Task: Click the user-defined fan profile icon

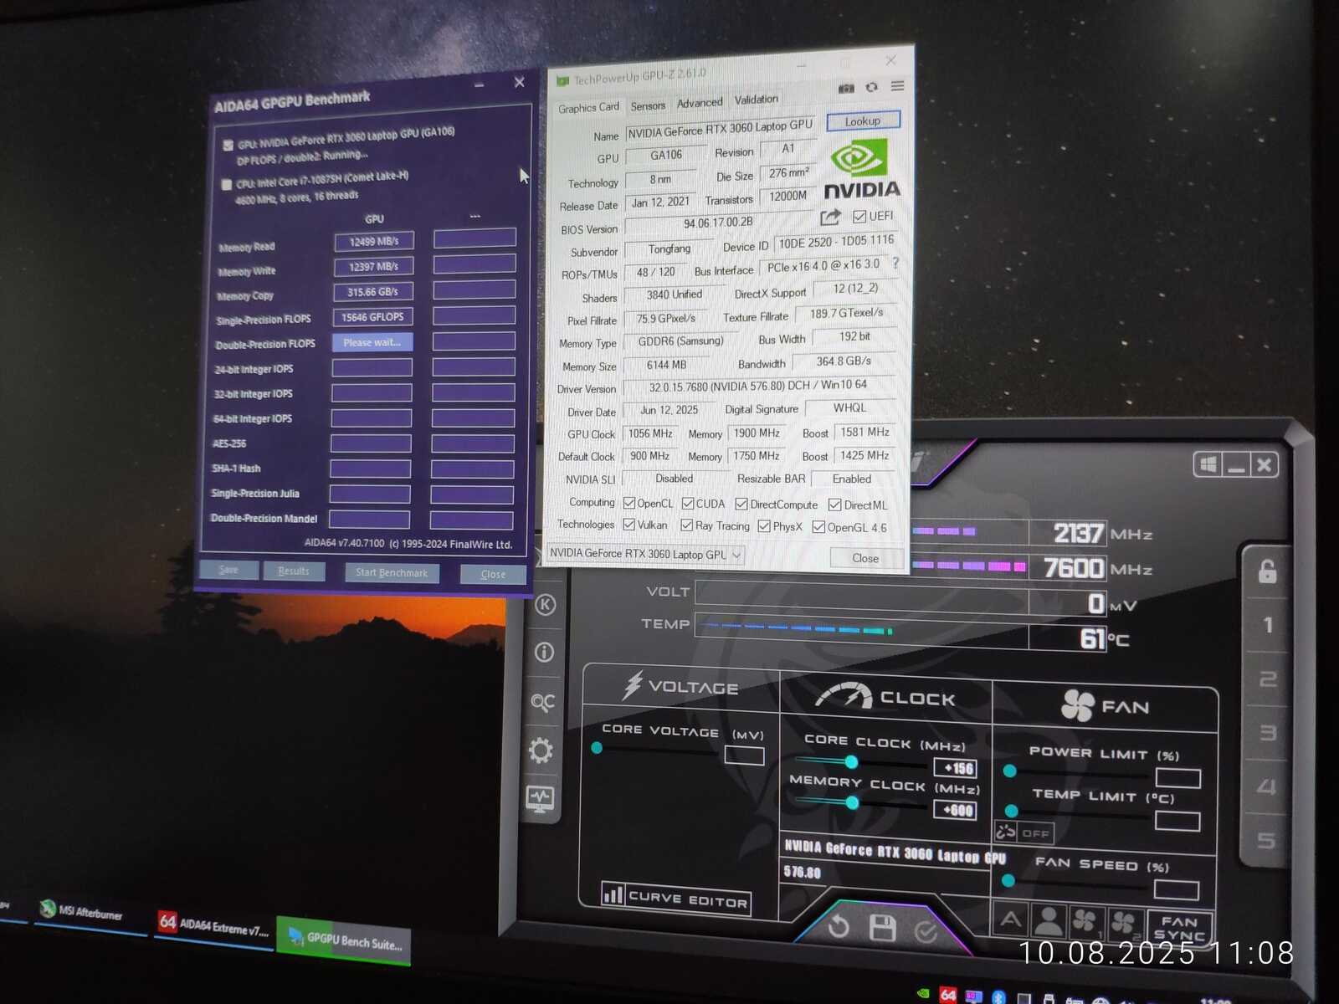Action: point(1048,921)
